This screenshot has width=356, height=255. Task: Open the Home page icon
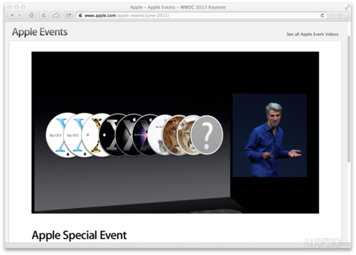point(31,15)
